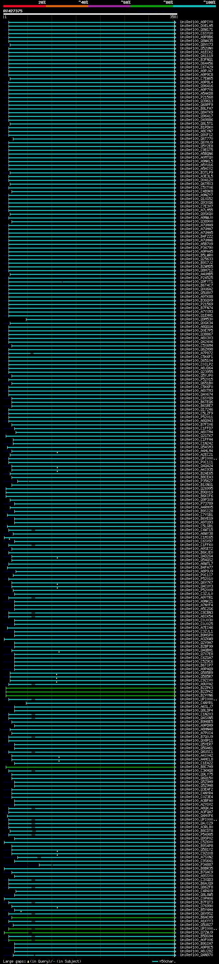Click the UniRef100_P52011 label
The image size is (219, 964).
(x=196, y=417)
